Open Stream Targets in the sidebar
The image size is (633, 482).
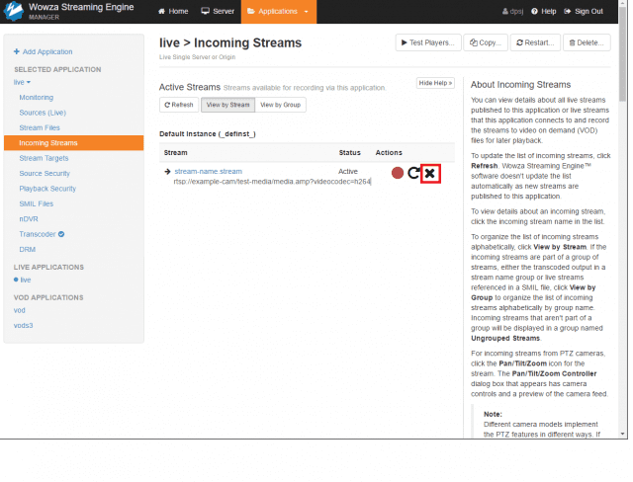[44, 158]
